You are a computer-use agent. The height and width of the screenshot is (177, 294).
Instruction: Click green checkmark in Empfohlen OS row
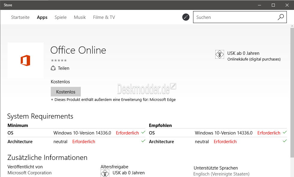285,132
